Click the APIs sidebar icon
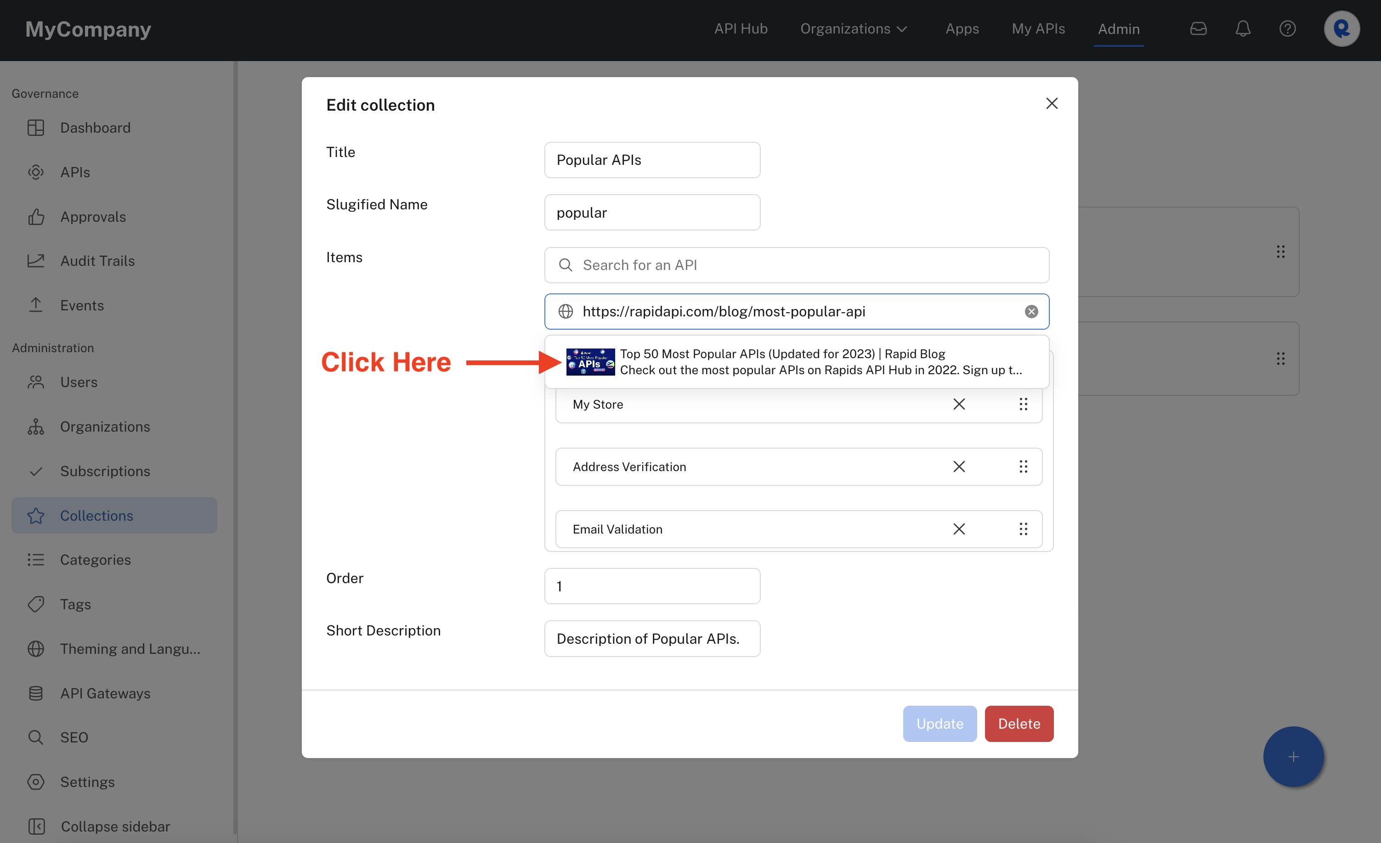1381x843 pixels. point(36,172)
